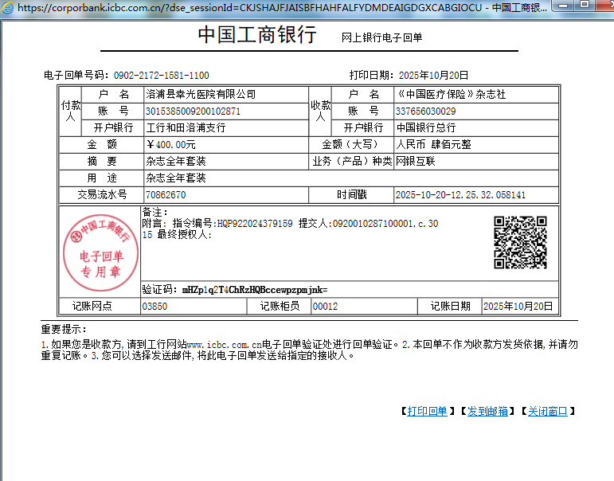Click the timestamp 2025-10-20-12.25.32.058141
614x481 pixels.
click(460, 195)
